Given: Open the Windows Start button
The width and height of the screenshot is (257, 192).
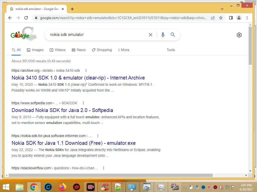Looking at the screenshot, I should (x=6, y=187).
